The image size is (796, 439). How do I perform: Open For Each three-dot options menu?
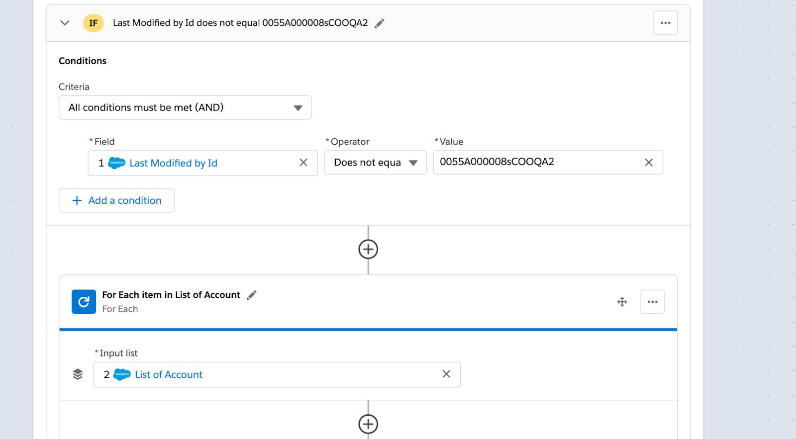tap(653, 302)
